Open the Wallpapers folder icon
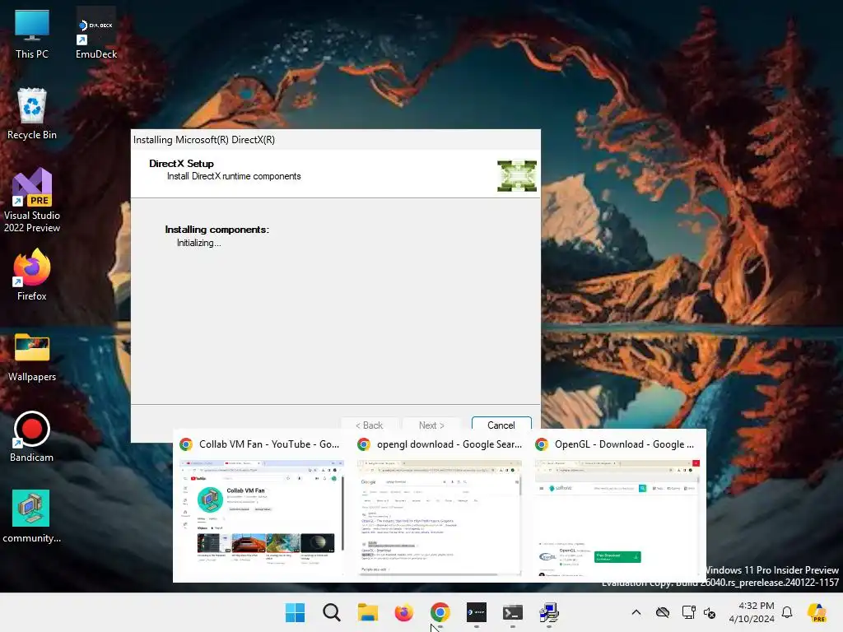 32,357
